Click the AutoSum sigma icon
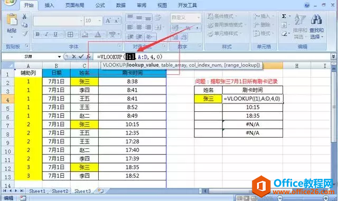 coord(284,16)
